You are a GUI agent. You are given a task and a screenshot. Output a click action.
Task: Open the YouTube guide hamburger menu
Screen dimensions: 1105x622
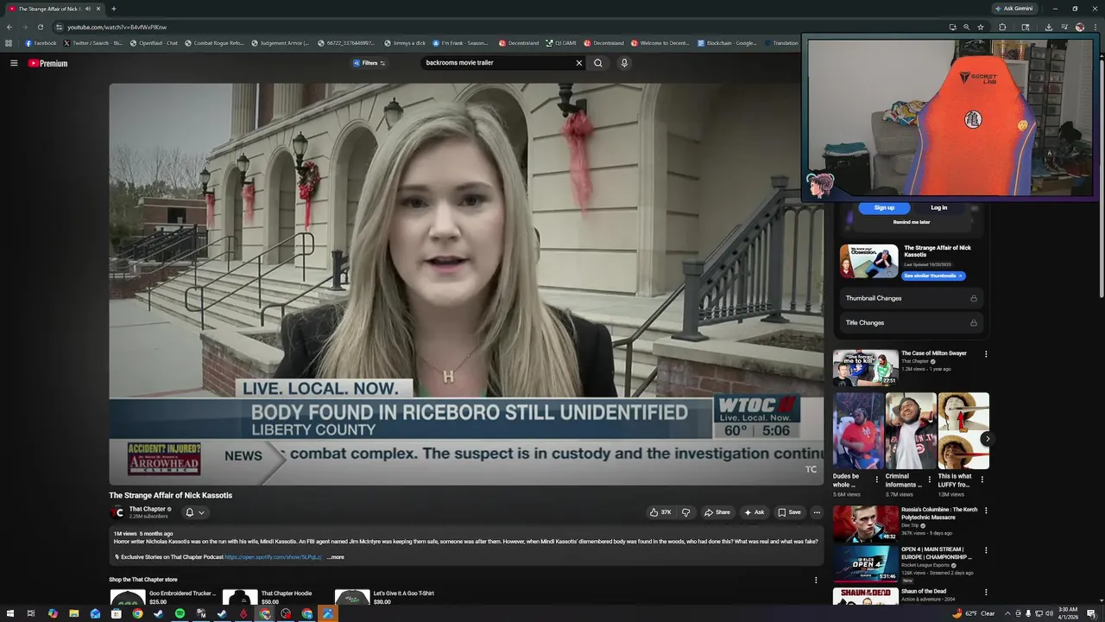click(x=14, y=63)
